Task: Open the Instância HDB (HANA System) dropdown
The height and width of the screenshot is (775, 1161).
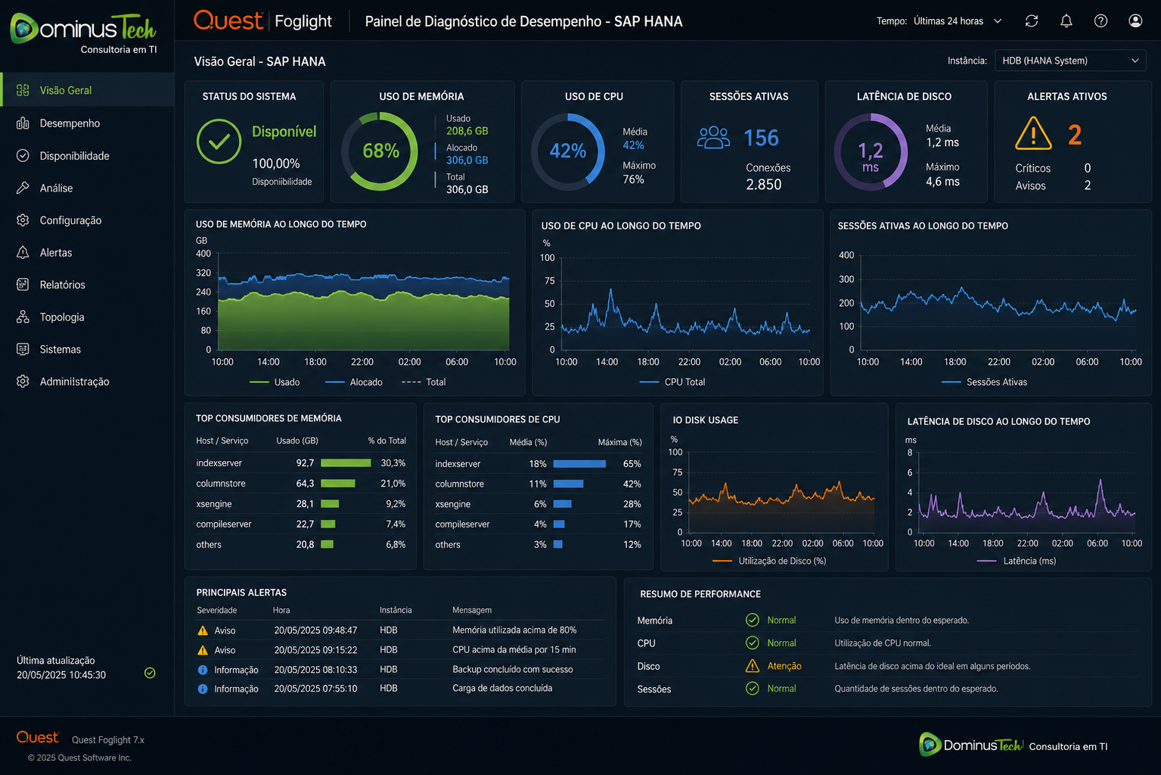Action: [1070, 61]
